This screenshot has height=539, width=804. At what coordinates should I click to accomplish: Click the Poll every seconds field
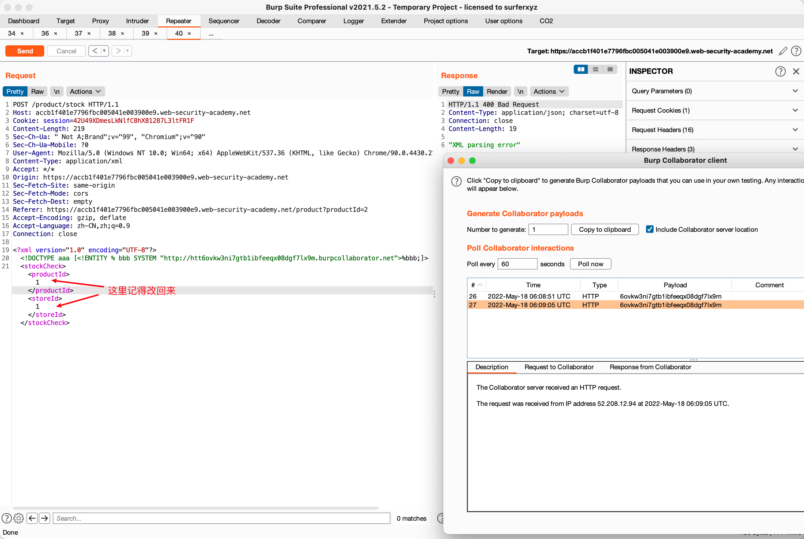click(x=517, y=264)
